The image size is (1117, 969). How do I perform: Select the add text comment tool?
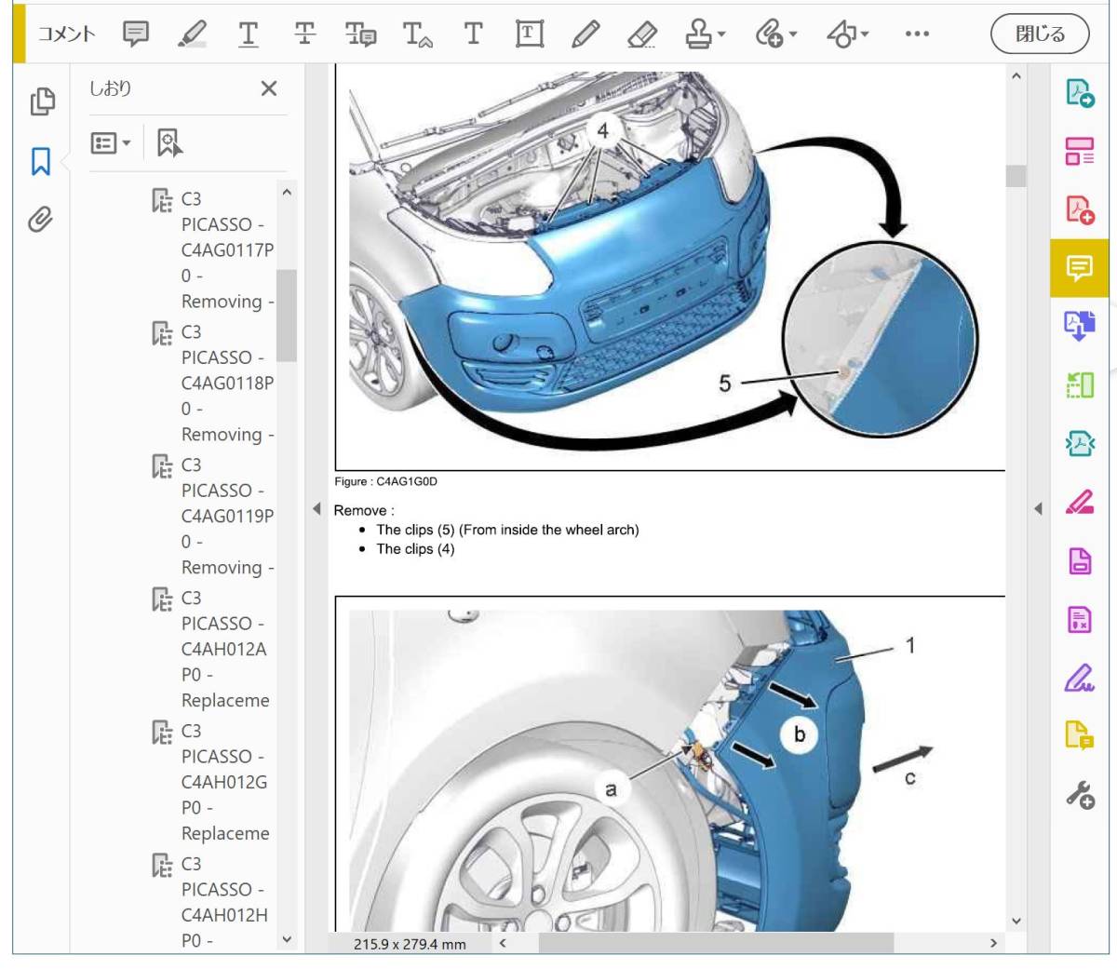coord(474,34)
